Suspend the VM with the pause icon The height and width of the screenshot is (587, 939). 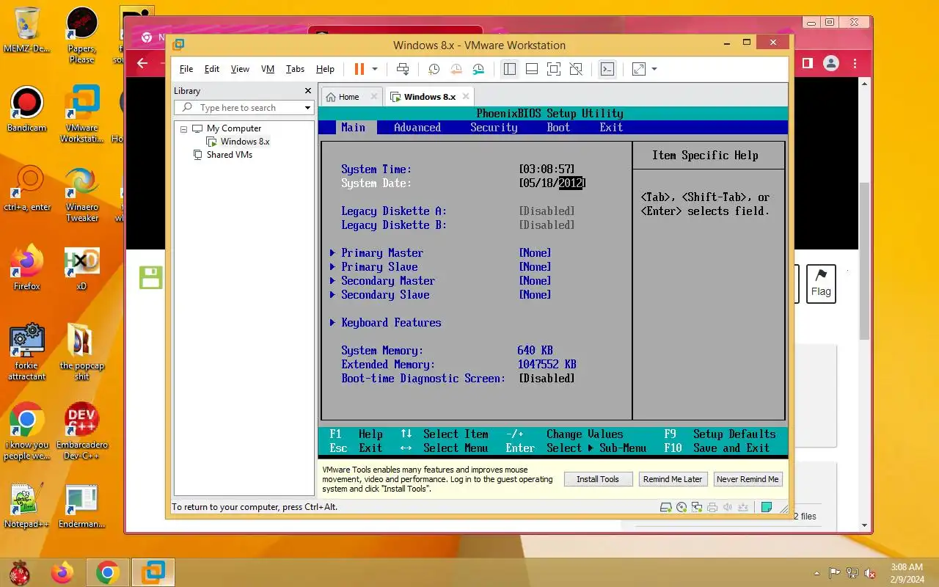coord(359,69)
